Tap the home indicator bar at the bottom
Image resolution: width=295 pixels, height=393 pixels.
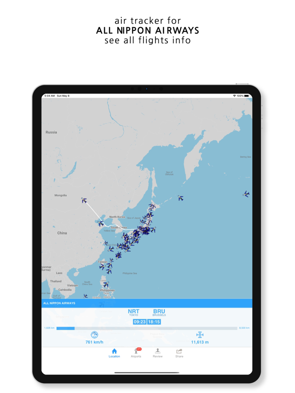coord(147,373)
